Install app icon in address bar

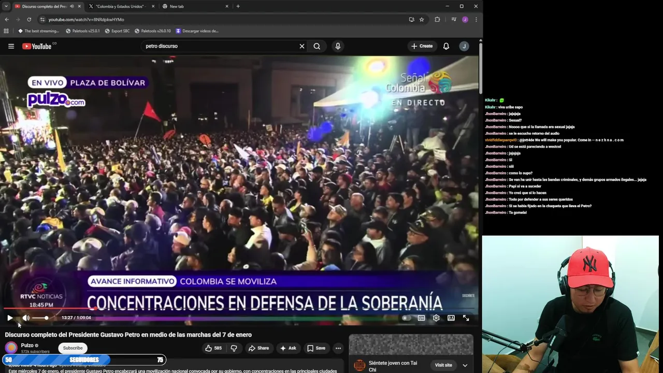[411, 19]
